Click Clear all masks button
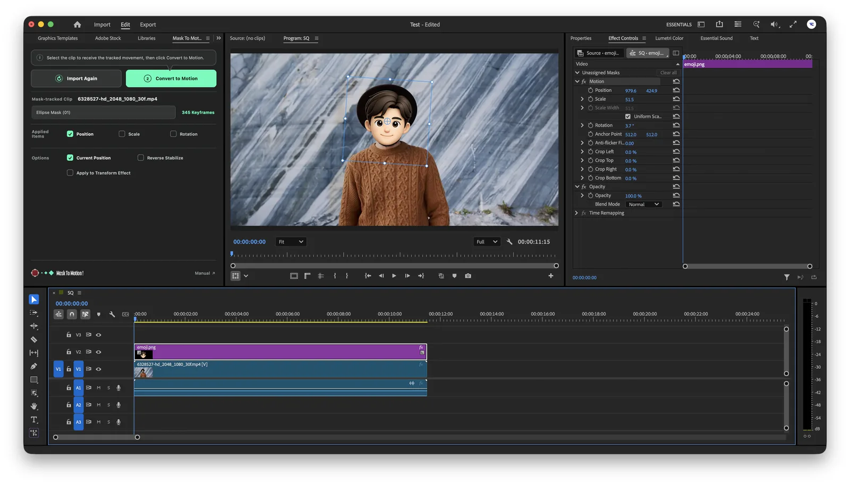This screenshot has width=850, height=485. (x=668, y=73)
